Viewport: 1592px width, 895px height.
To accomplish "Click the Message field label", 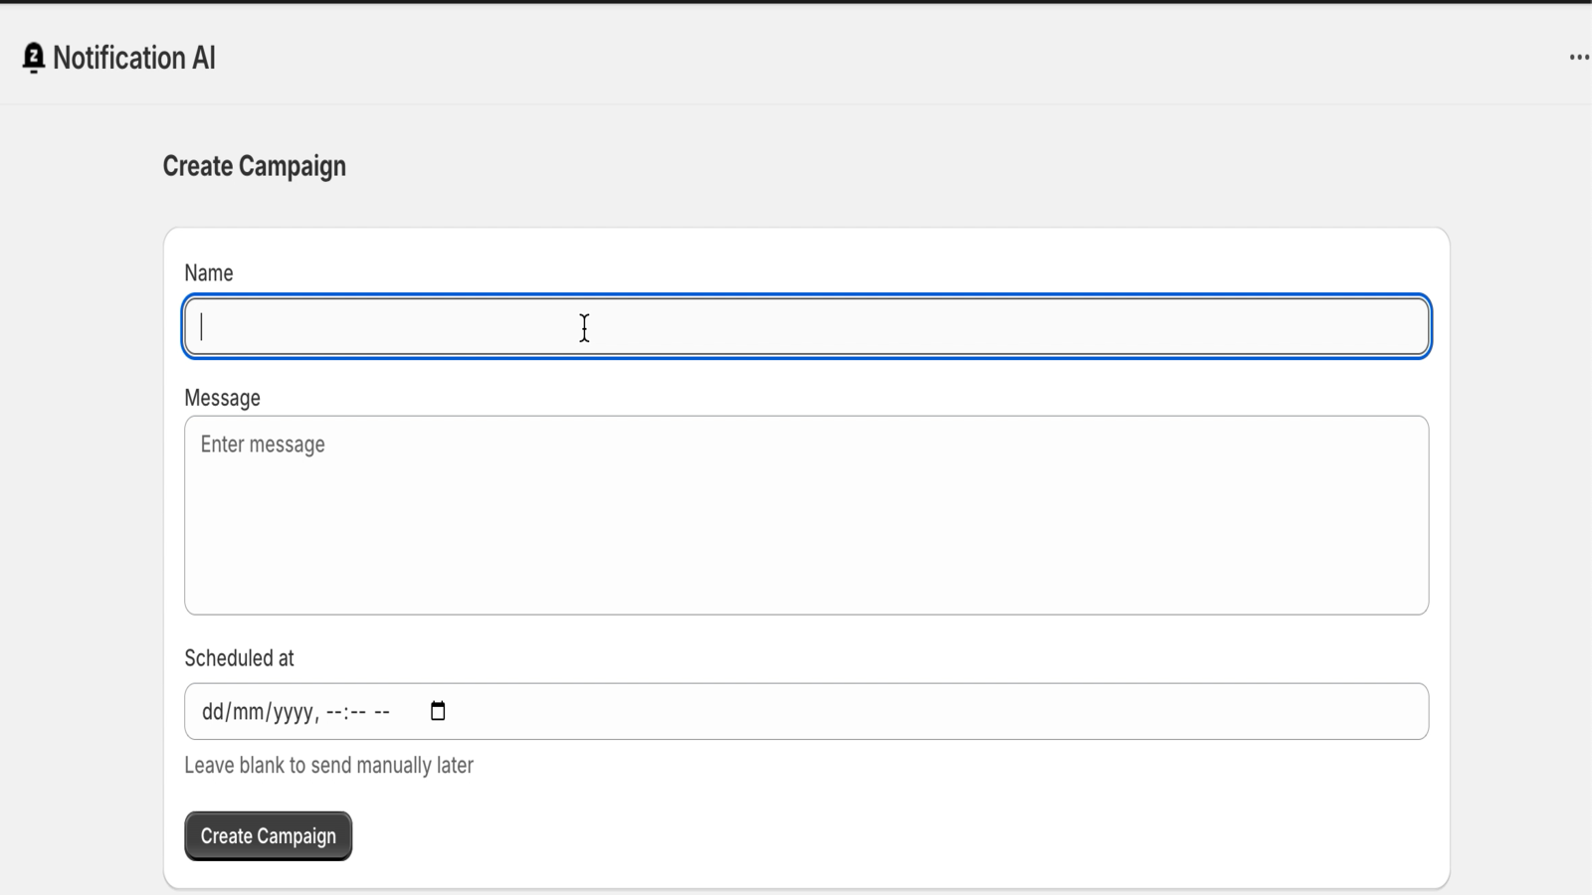I will [222, 398].
